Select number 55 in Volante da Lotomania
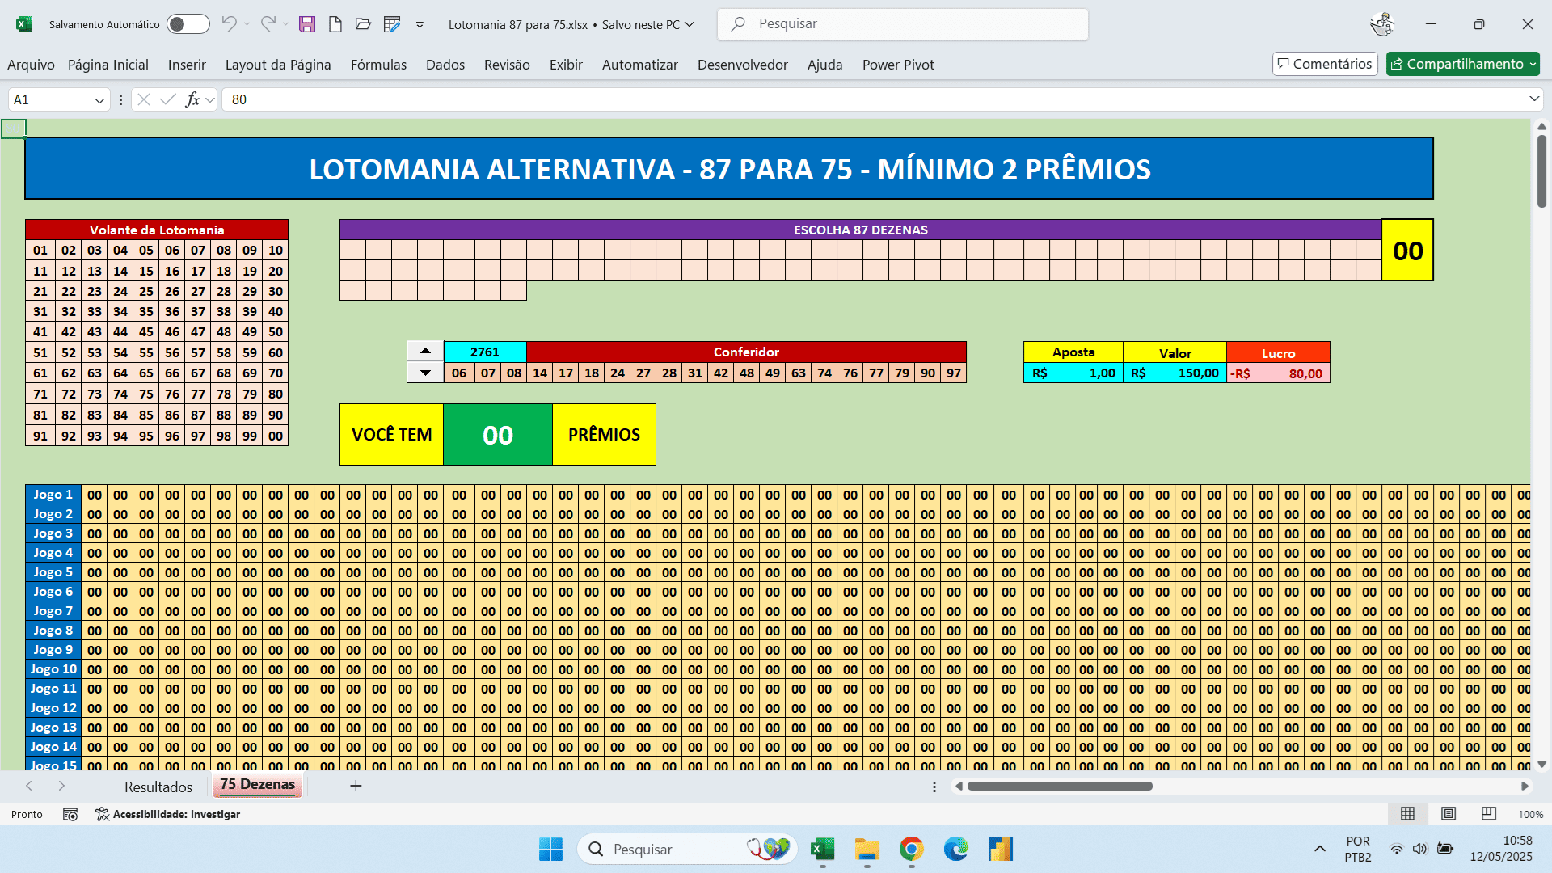The height and width of the screenshot is (873, 1552). (146, 352)
